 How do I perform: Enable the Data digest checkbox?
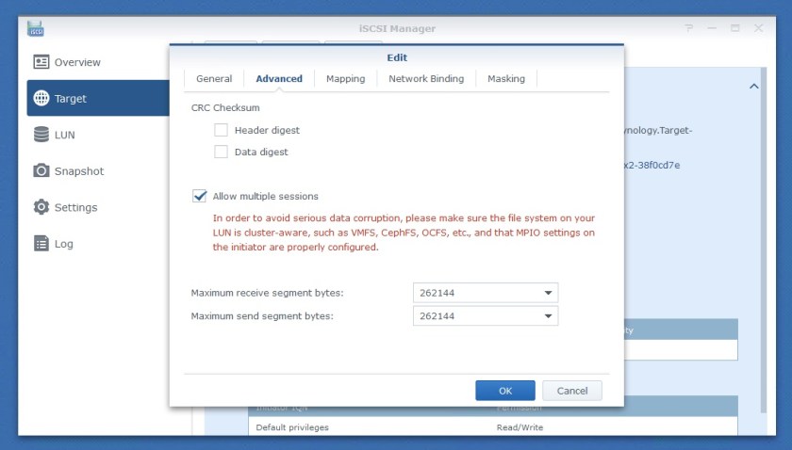[x=222, y=152]
